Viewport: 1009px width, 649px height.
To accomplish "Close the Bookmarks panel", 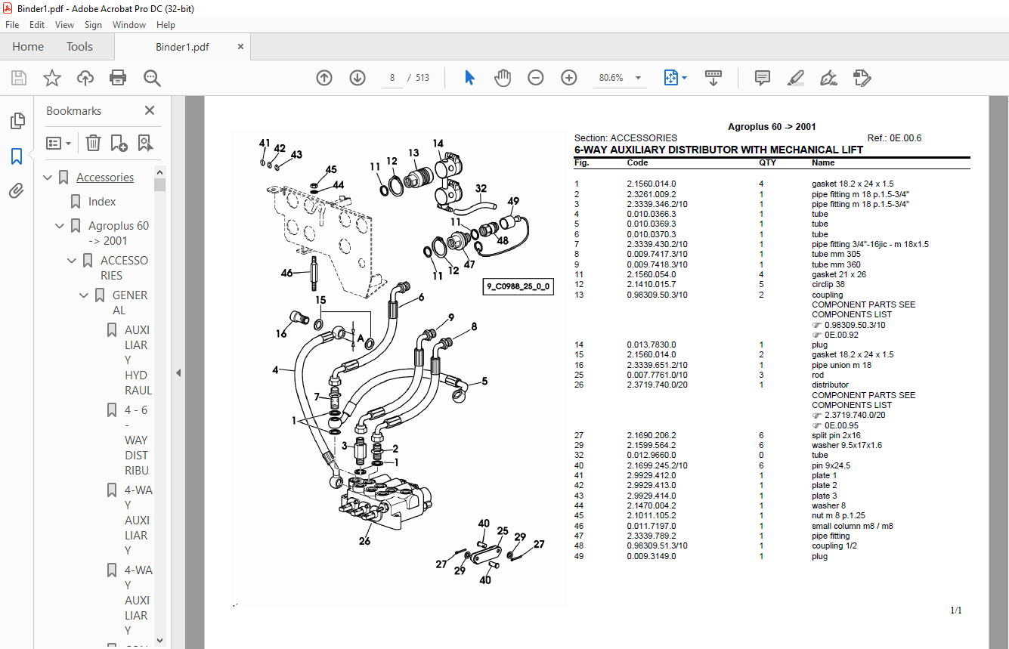I will (150, 110).
